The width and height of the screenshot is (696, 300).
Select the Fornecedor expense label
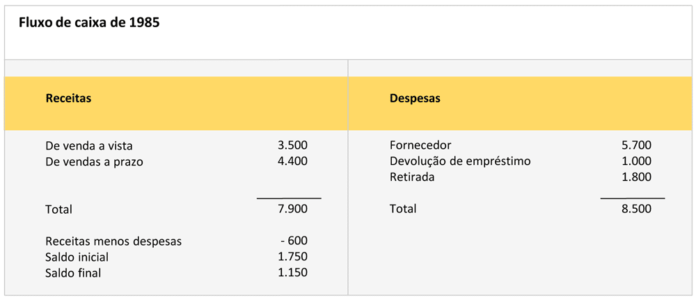420,145
